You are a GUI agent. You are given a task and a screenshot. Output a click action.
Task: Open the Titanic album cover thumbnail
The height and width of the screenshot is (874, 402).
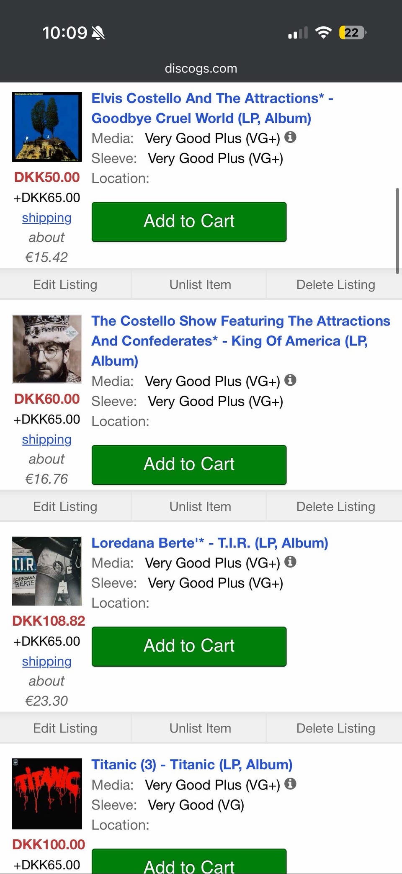coord(47,794)
